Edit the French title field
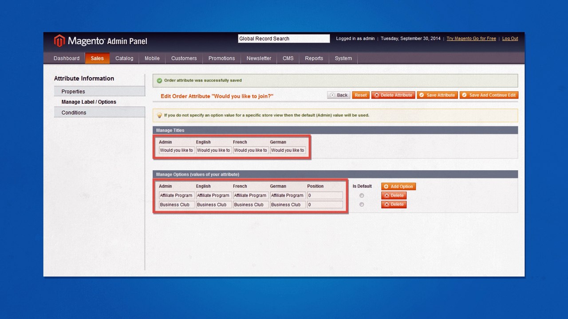The image size is (568, 319). pyautogui.click(x=251, y=150)
